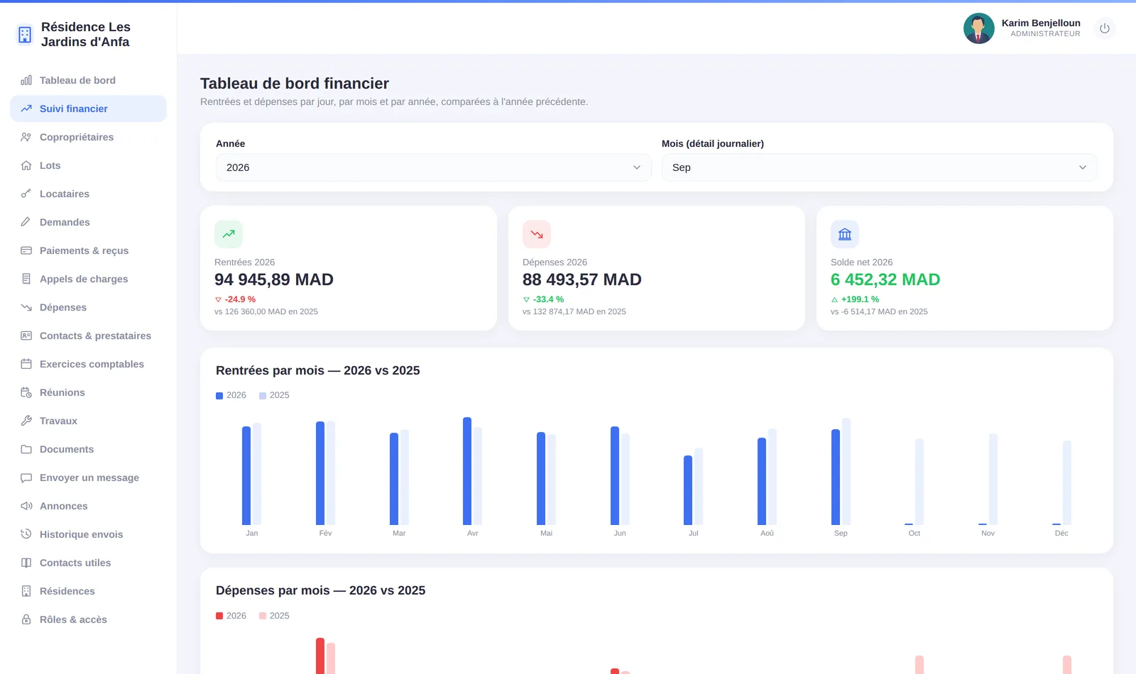Click the Historique envois history icon
Viewport: 1136px width, 674px height.
(26, 534)
